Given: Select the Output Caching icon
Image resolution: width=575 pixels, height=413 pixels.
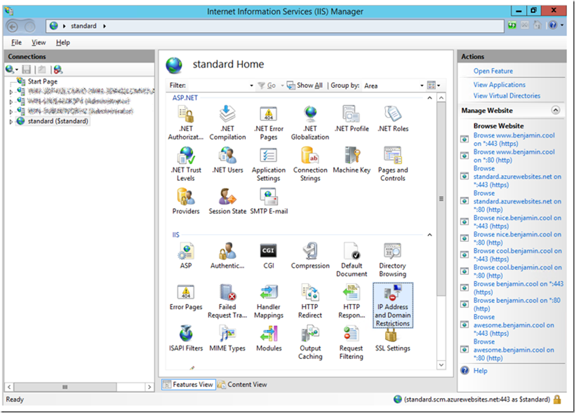Looking at the screenshot, I should (310, 343).
